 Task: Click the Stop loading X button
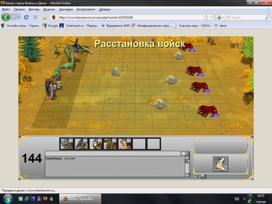point(35,17)
